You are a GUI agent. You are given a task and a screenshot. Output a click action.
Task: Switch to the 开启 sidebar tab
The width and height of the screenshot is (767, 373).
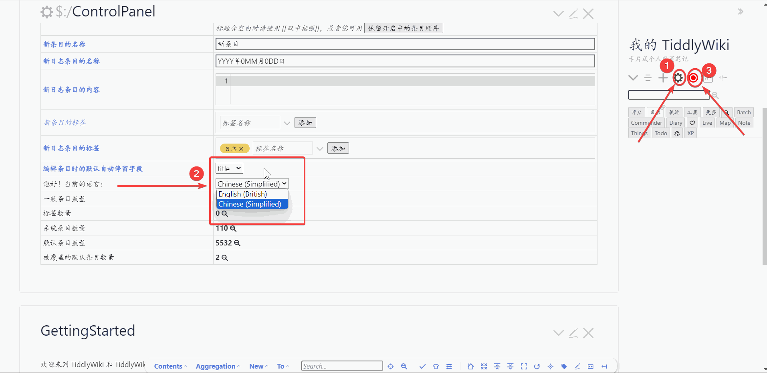tap(637, 112)
